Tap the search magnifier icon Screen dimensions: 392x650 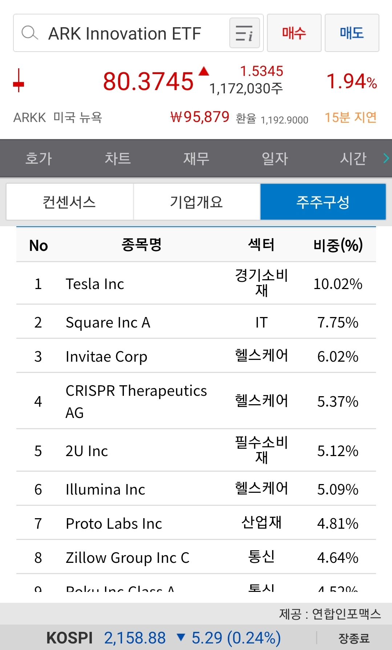point(30,33)
